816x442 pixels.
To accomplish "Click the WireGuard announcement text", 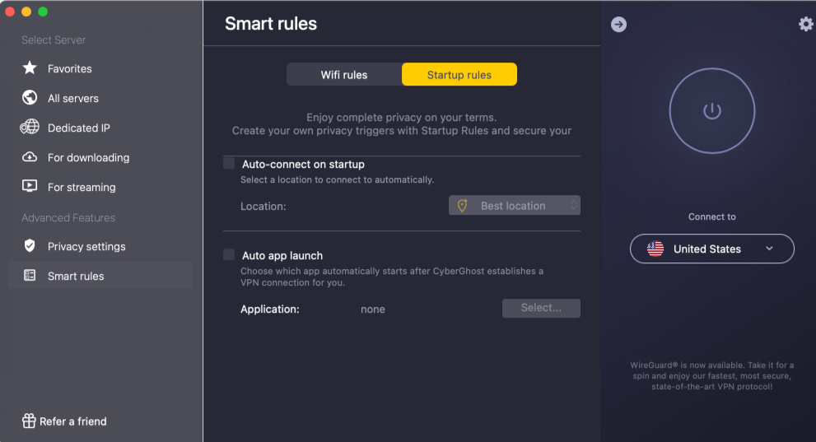I will click(712, 375).
